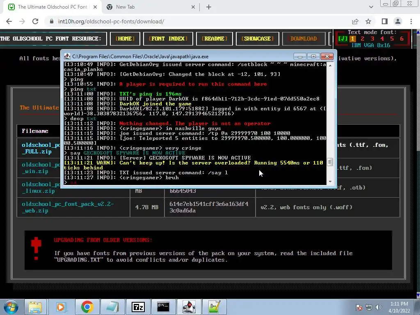420x315 pixels.
Task: Select The Ultimate Oldschool PC Font tab
Action: (x=52, y=7)
